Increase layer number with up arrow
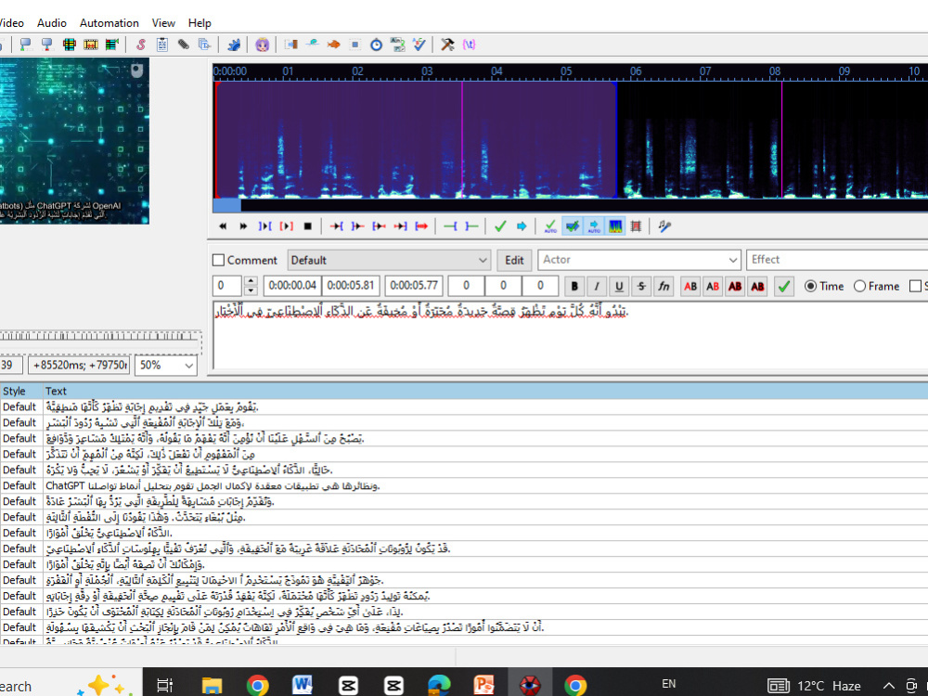 [x=251, y=281]
